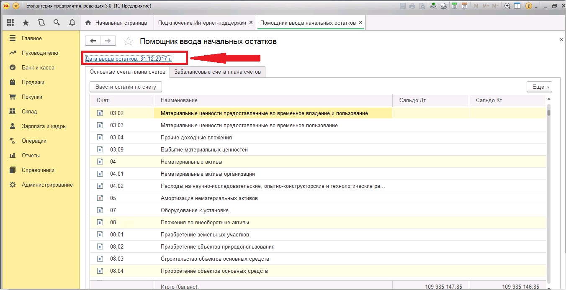Screen dimensions: 566x290
Task: Open dropdown arrow next to info icon
Action: [536, 6]
